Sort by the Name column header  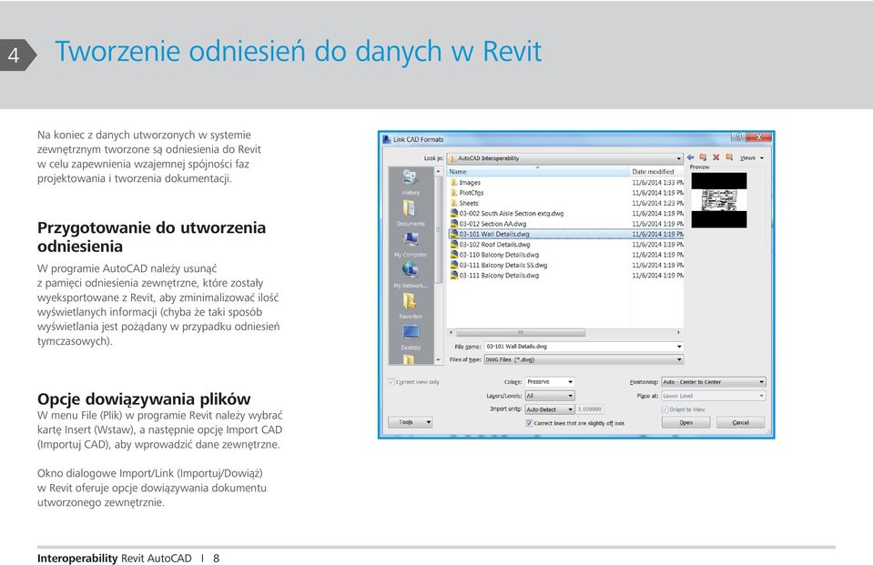coord(538,171)
